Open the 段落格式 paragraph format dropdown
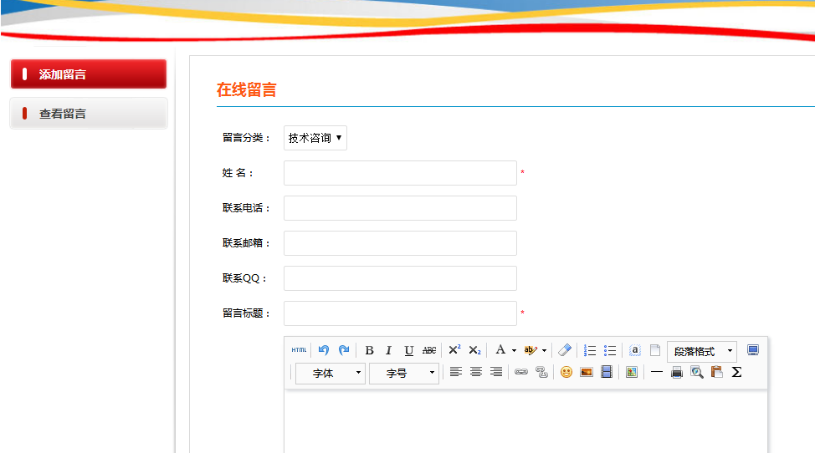This screenshot has width=815, height=453. pyautogui.click(x=702, y=351)
